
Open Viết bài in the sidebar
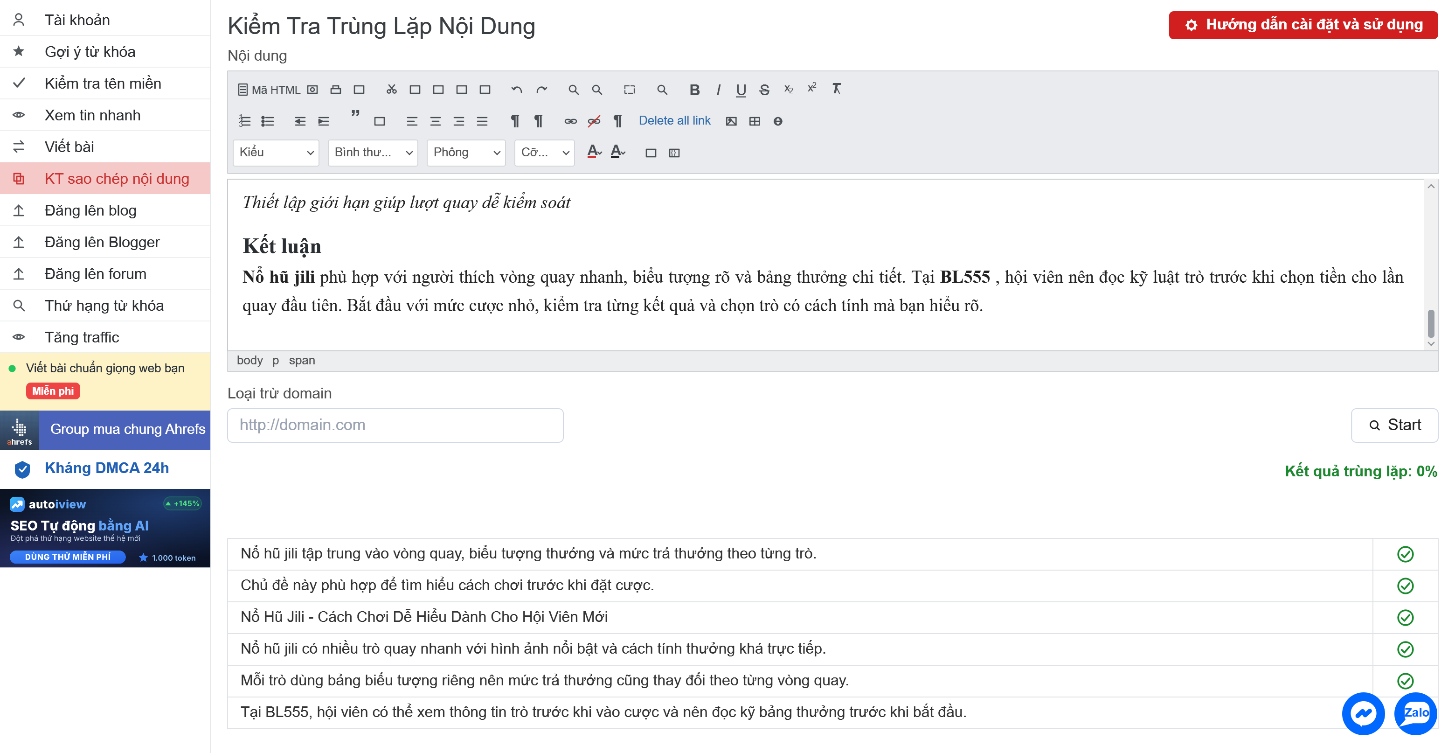(105, 147)
